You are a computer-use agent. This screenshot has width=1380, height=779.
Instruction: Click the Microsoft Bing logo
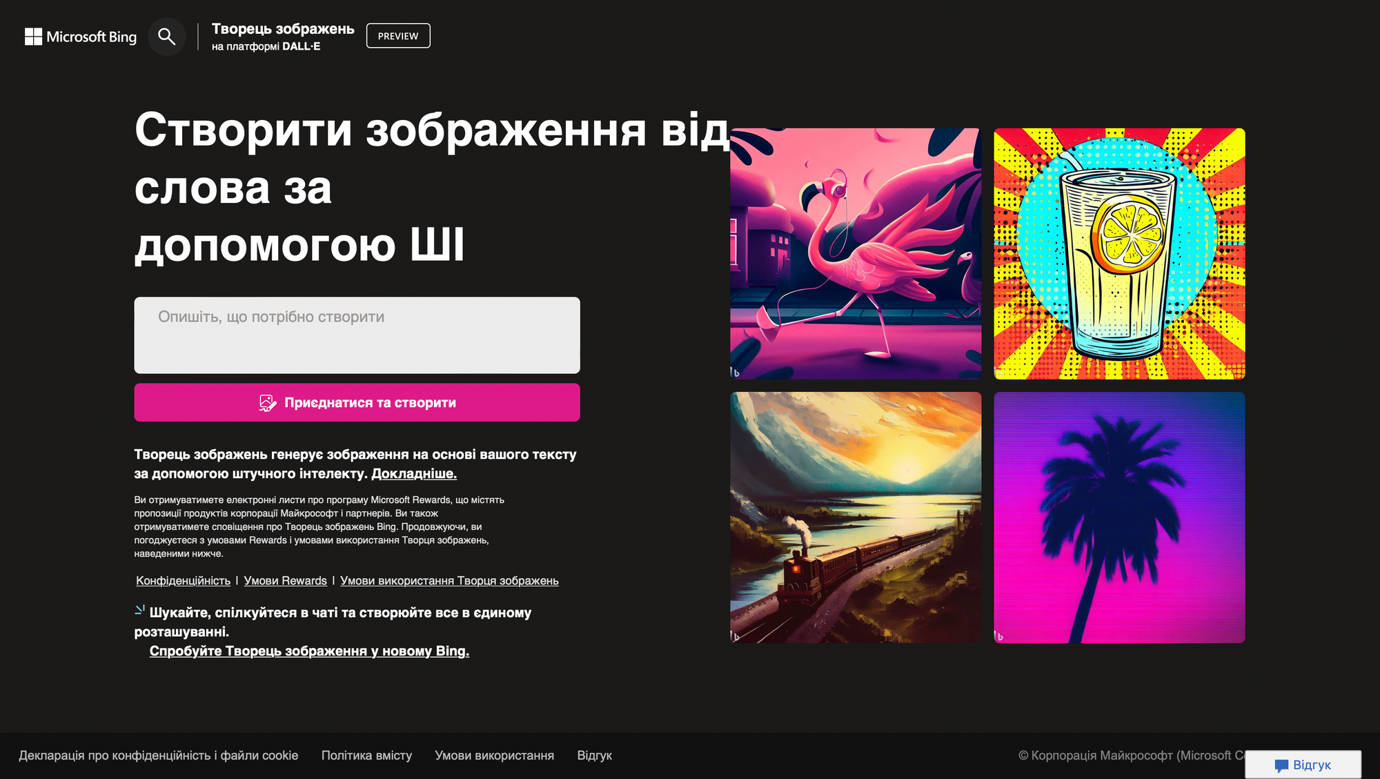click(81, 37)
